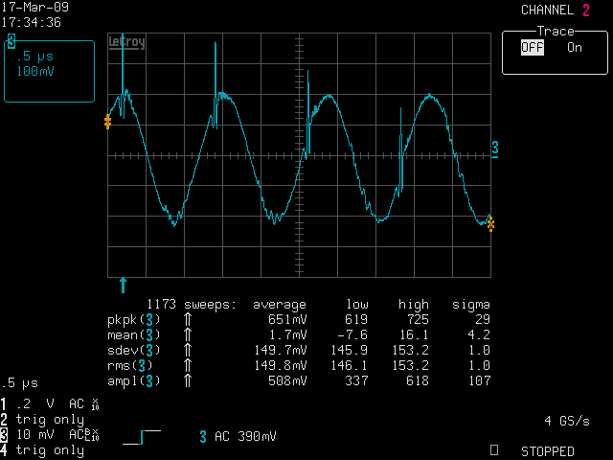Click the cyan trigger position arrow below grid

click(124, 286)
